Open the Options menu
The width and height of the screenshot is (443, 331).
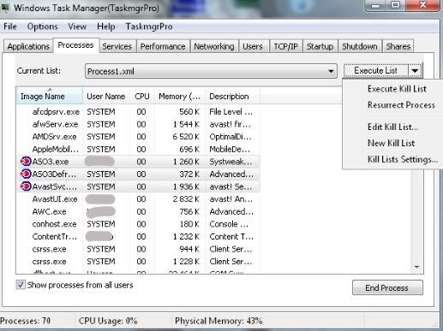point(42,27)
